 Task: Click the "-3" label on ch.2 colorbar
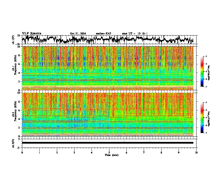pyautogui.click(x=206, y=103)
